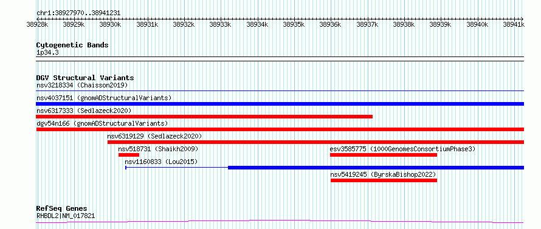Click the red nsv6317333 variant bar
Image resolution: width=541 pixels, height=229 pixels.
[204, 117]
